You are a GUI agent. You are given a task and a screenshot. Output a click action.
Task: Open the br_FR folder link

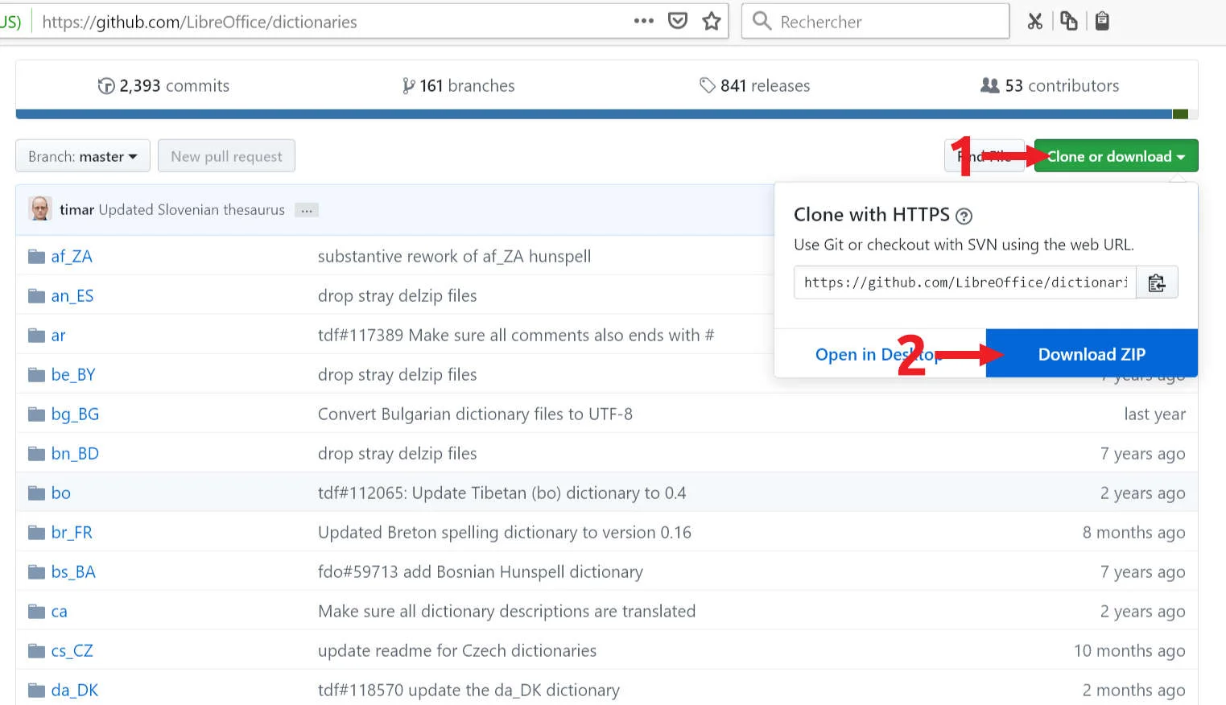[72, 533]
